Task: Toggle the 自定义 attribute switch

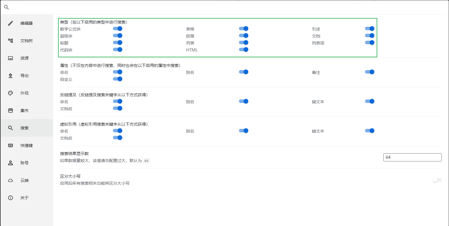Action: [x=118, y=79]
